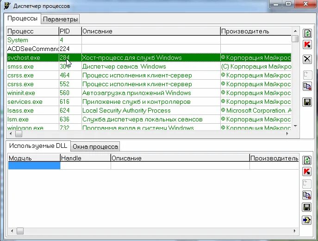Sort processes by the Описание column header
Viewport: 318px width, 241px height.
click(151, 31)
